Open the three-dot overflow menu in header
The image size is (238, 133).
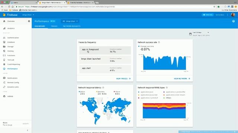tap(228, 15)
